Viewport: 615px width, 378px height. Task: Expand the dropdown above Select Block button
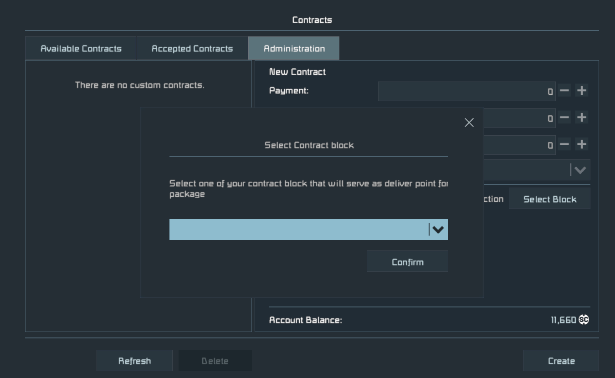[x=579, y=170]
